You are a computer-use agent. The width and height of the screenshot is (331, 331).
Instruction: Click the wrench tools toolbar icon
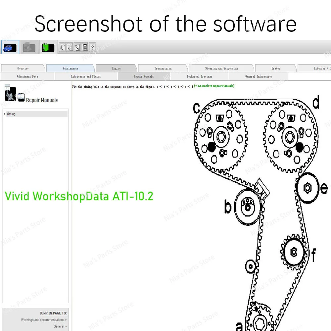tap(62, 47)
